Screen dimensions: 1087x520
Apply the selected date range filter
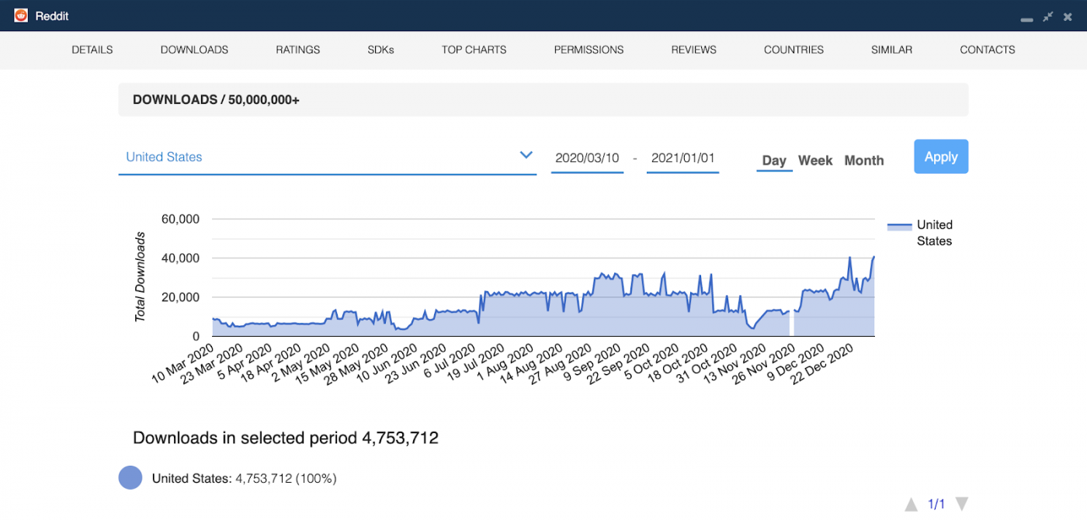coord(941,156)
